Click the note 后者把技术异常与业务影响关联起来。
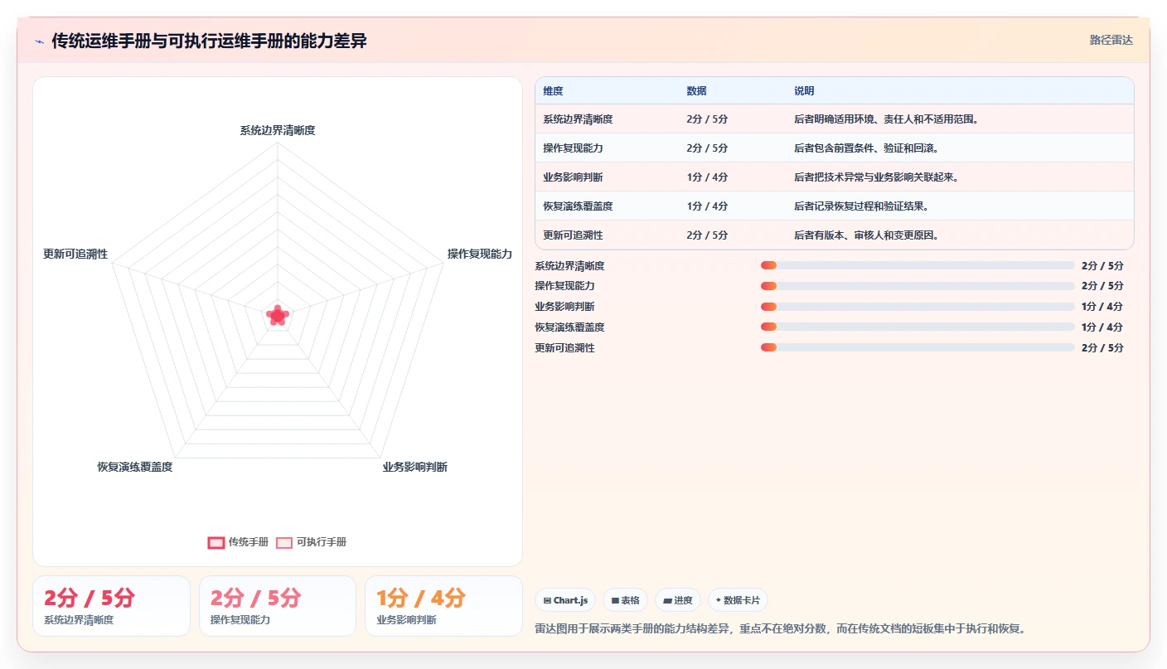Screen dimensions: 1167x669 (876, 177)
